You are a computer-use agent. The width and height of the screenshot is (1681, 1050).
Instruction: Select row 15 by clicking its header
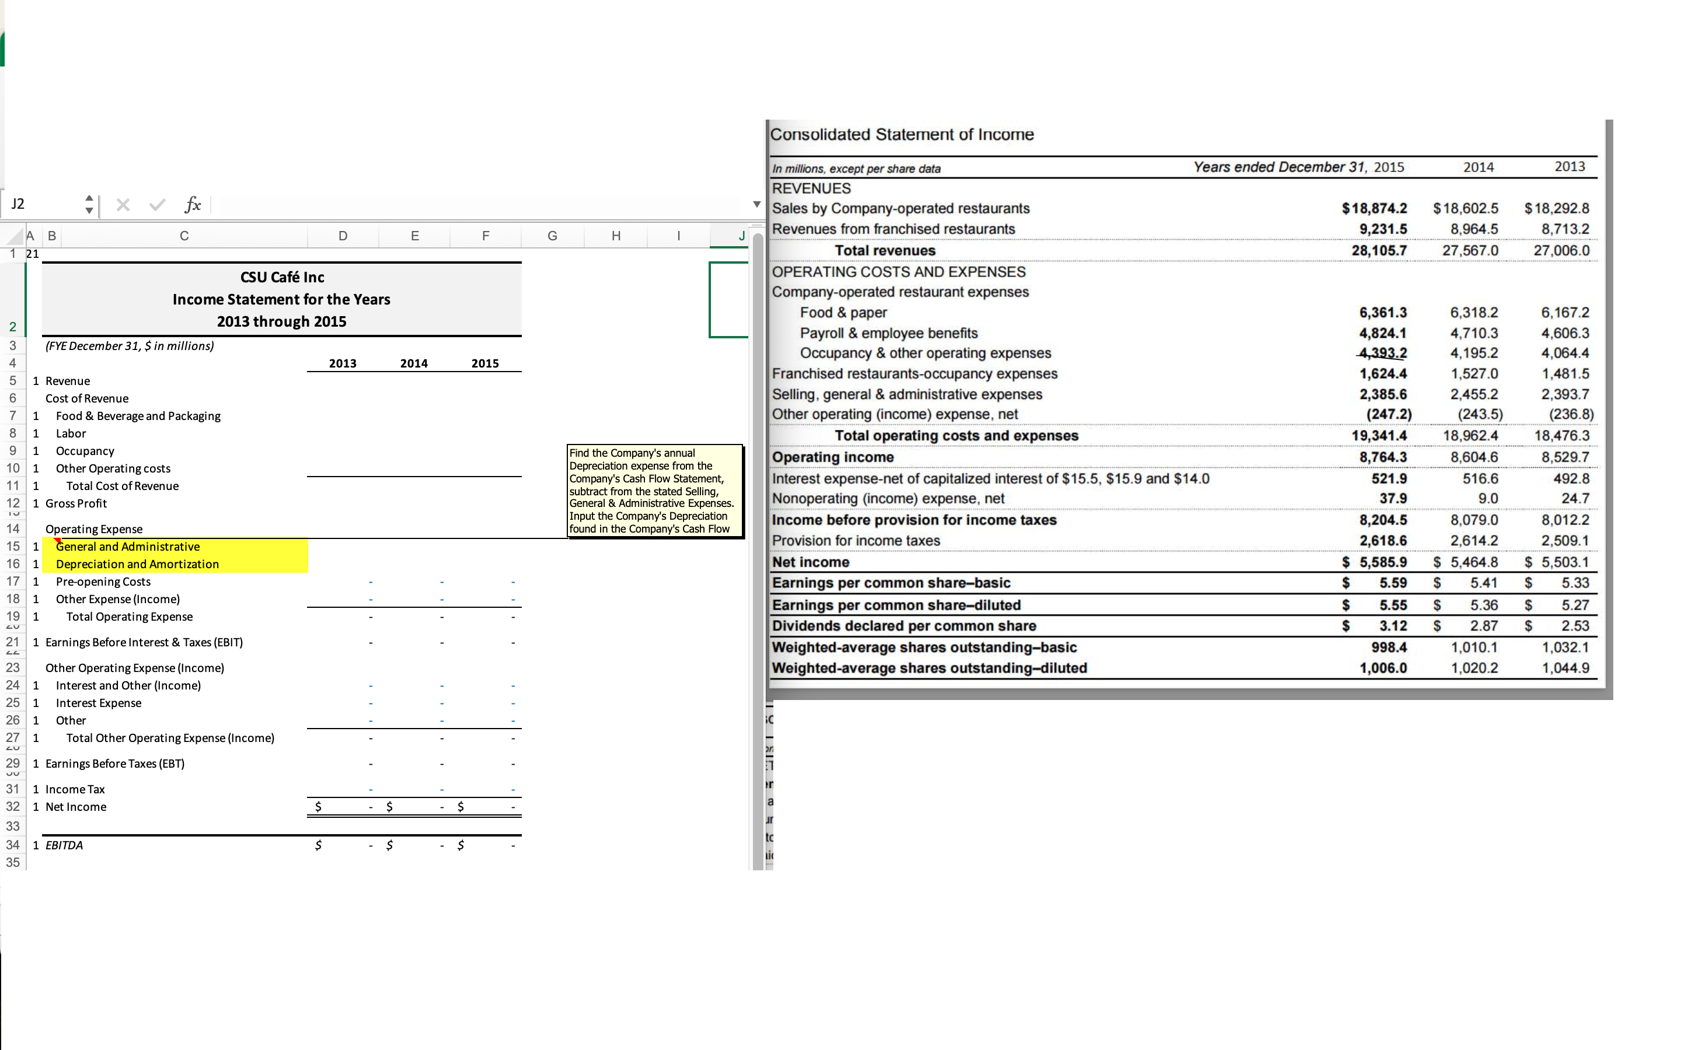(12, 547)
